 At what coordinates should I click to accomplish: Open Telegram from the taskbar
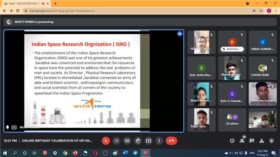pos(135,153)
